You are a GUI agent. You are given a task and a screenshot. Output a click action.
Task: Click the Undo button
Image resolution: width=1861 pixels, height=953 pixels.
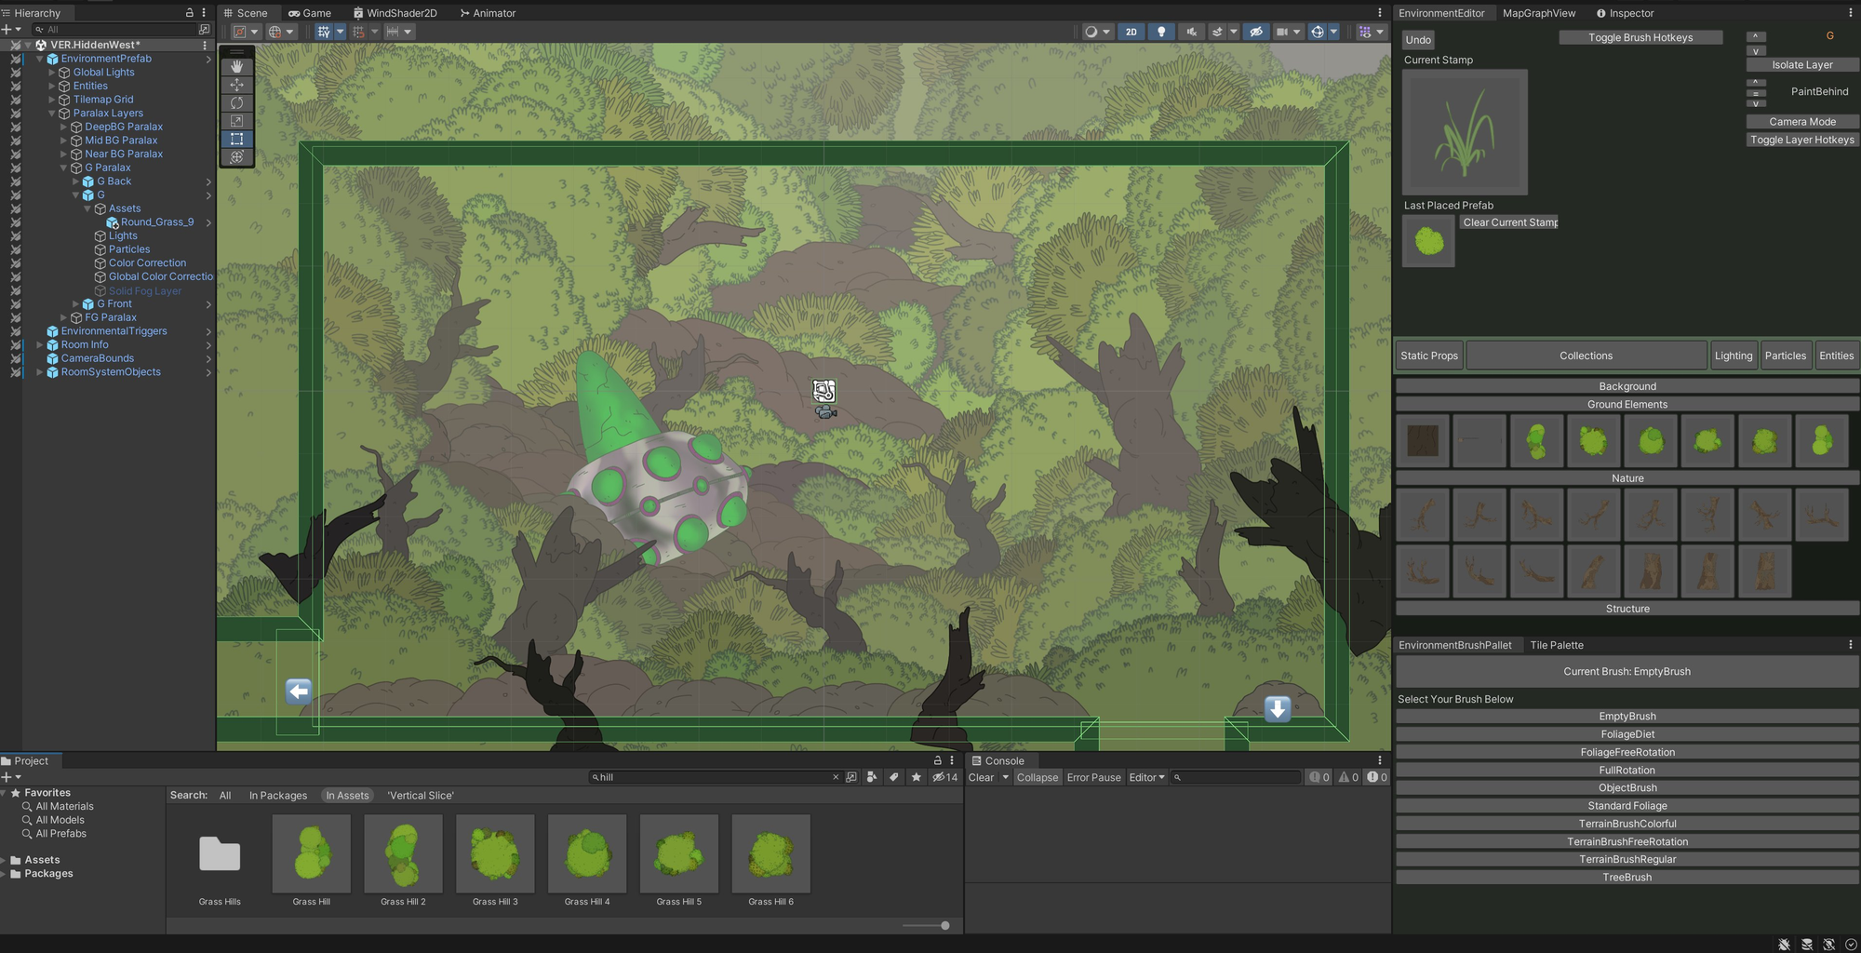tap(1418, 40)
